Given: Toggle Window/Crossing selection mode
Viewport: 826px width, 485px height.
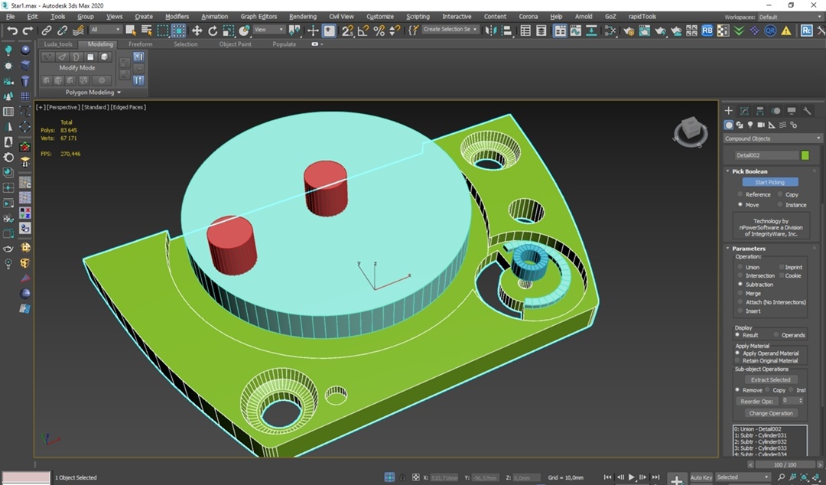Looking at the screenshot, I should tap(178, 31).
